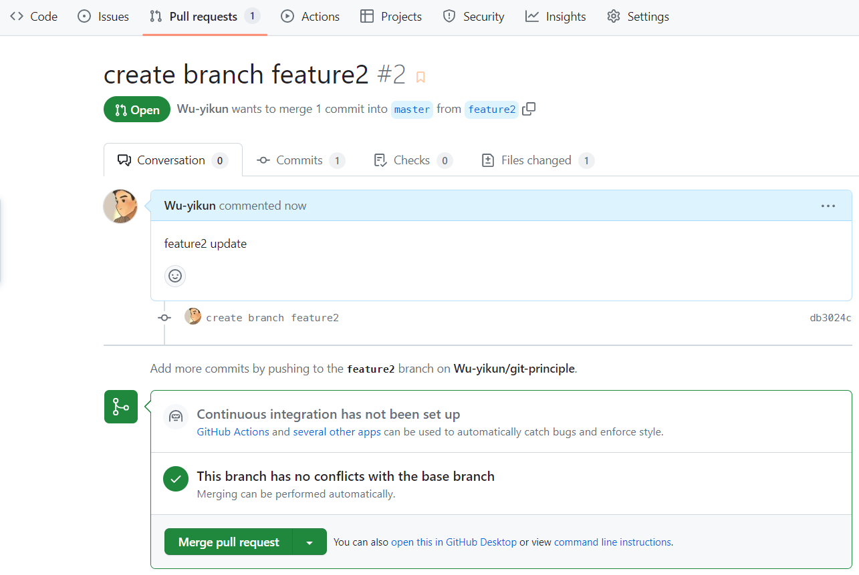Click the Wu-yikun name in comment header
The image size is (859, 575).
[x=190, y=206]
